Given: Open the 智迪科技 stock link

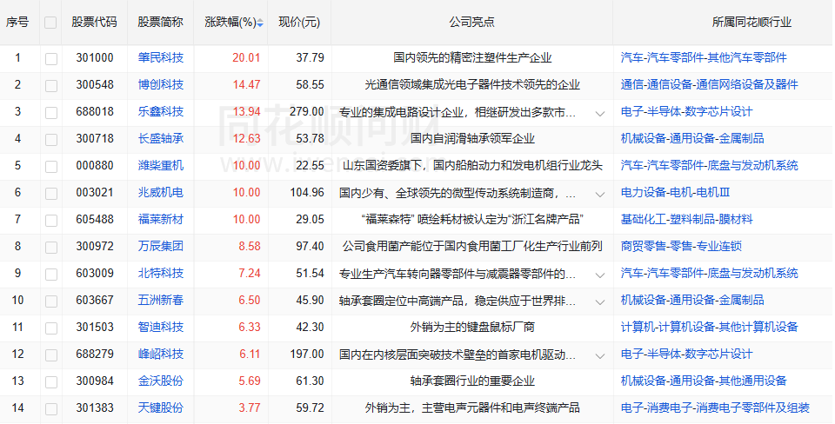Looking at the screenshot, I should [161, 328].
